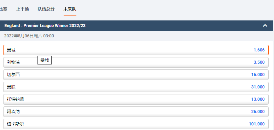Open the 队伍总分 tab
The width and height of the screenshot is (274, 130).
[x=46, y=9]
